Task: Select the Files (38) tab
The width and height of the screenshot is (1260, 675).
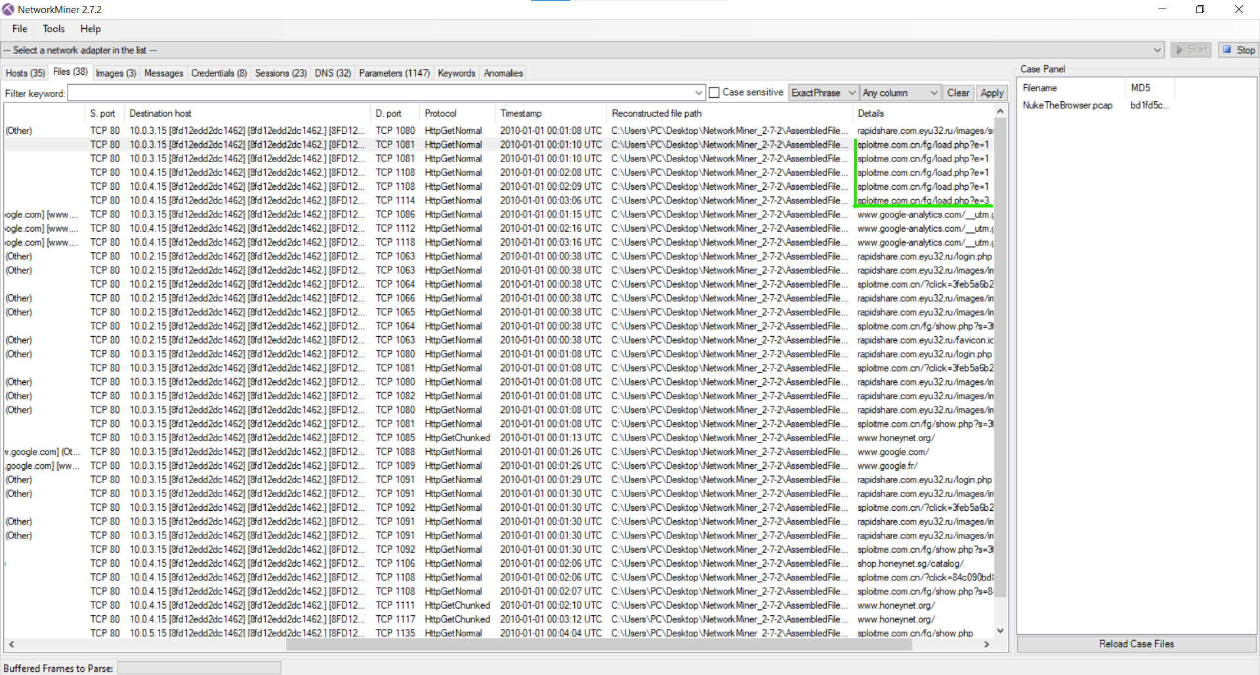Action: 70,72
